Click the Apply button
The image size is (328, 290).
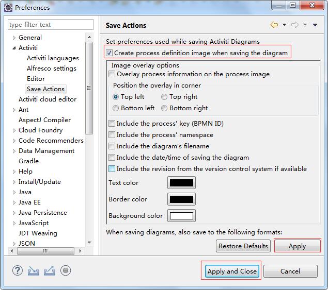click(297, 246)
